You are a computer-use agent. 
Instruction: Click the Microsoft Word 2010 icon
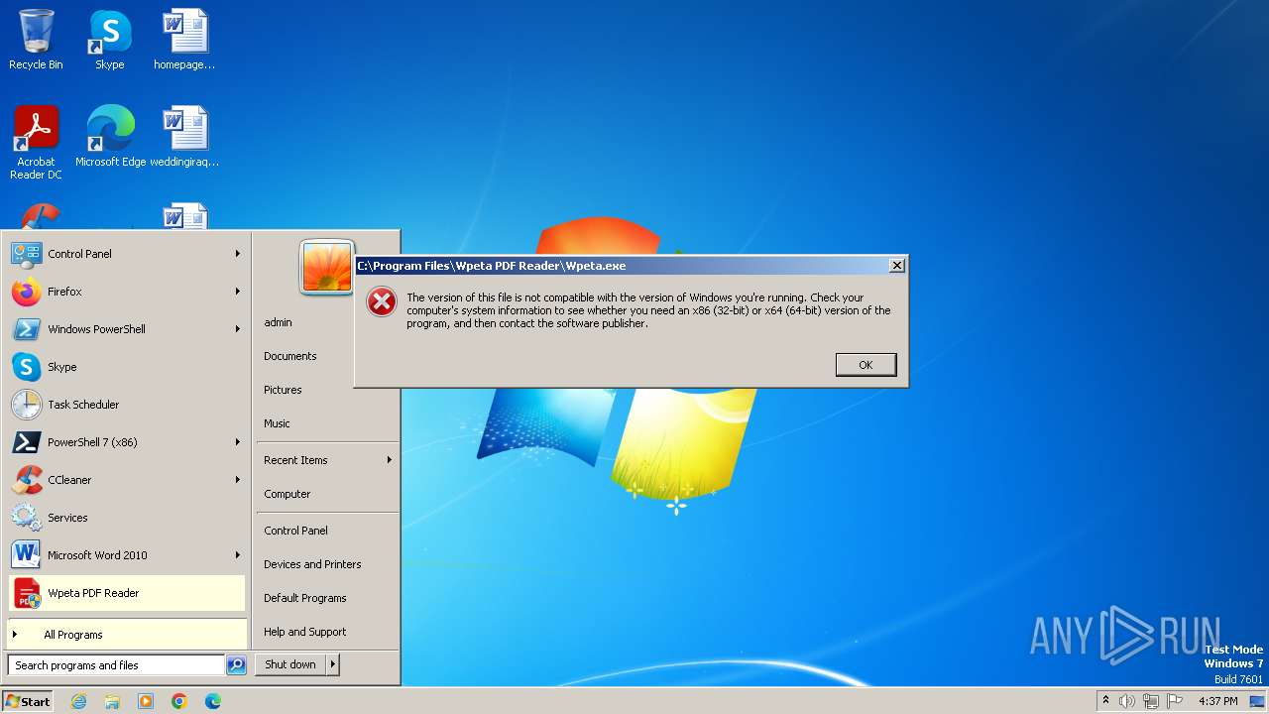[26, 555]
